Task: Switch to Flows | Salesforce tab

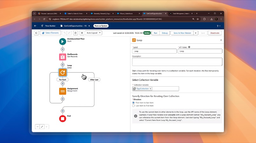Action: [128, 14]
